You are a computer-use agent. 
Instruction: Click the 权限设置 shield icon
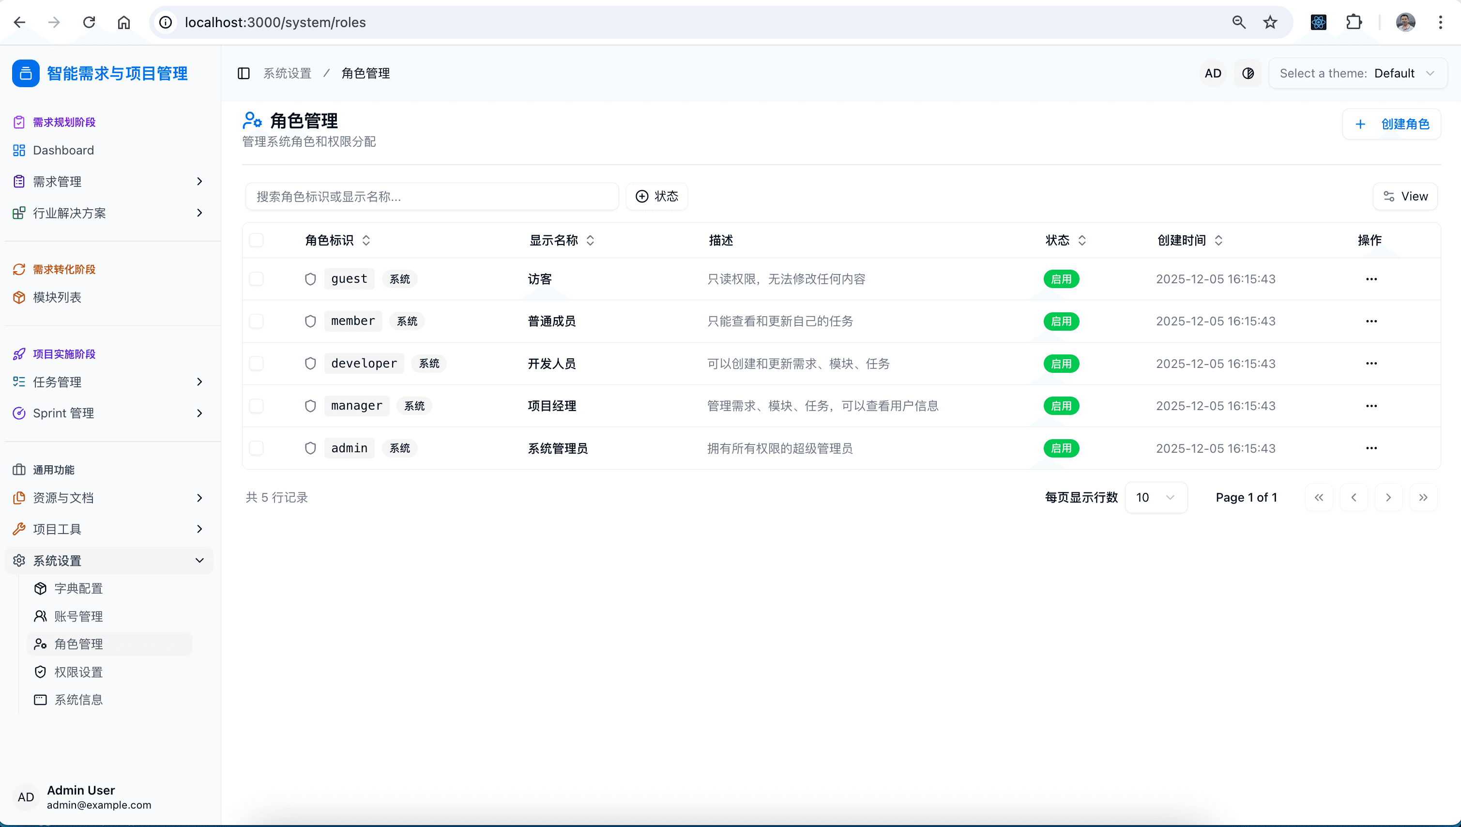pos(40,672)
